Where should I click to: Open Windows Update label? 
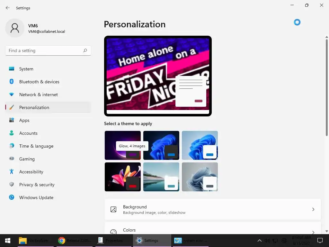[x=36, y=197]
